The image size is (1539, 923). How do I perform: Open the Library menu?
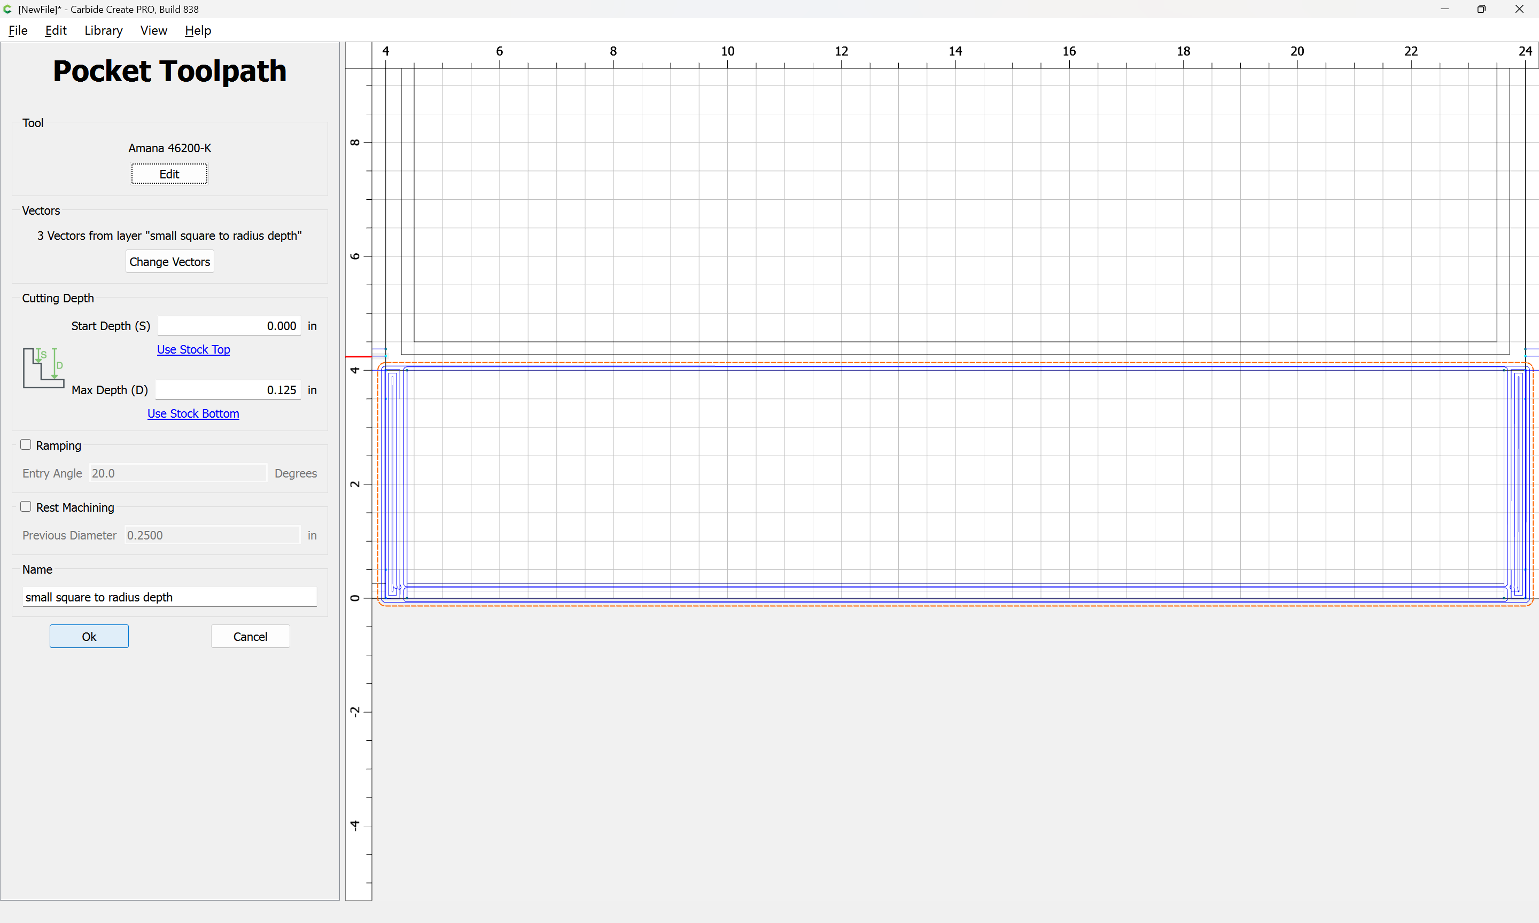[103, 30]
